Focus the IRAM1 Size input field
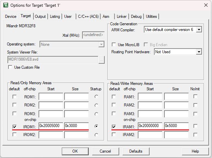Screen dimensions: 212x158 click(x=176, y=126)
